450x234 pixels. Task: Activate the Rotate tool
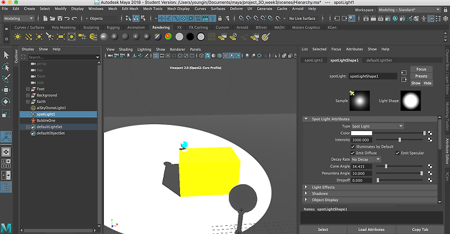pos(6,102)
